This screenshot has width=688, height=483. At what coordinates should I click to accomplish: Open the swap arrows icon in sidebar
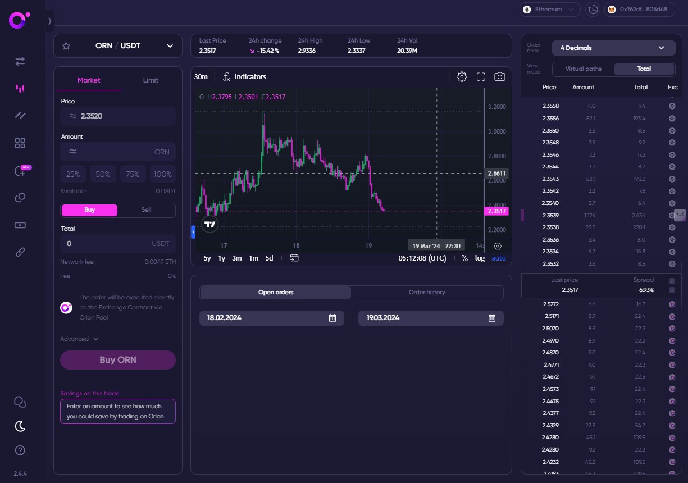coord(20,61)
